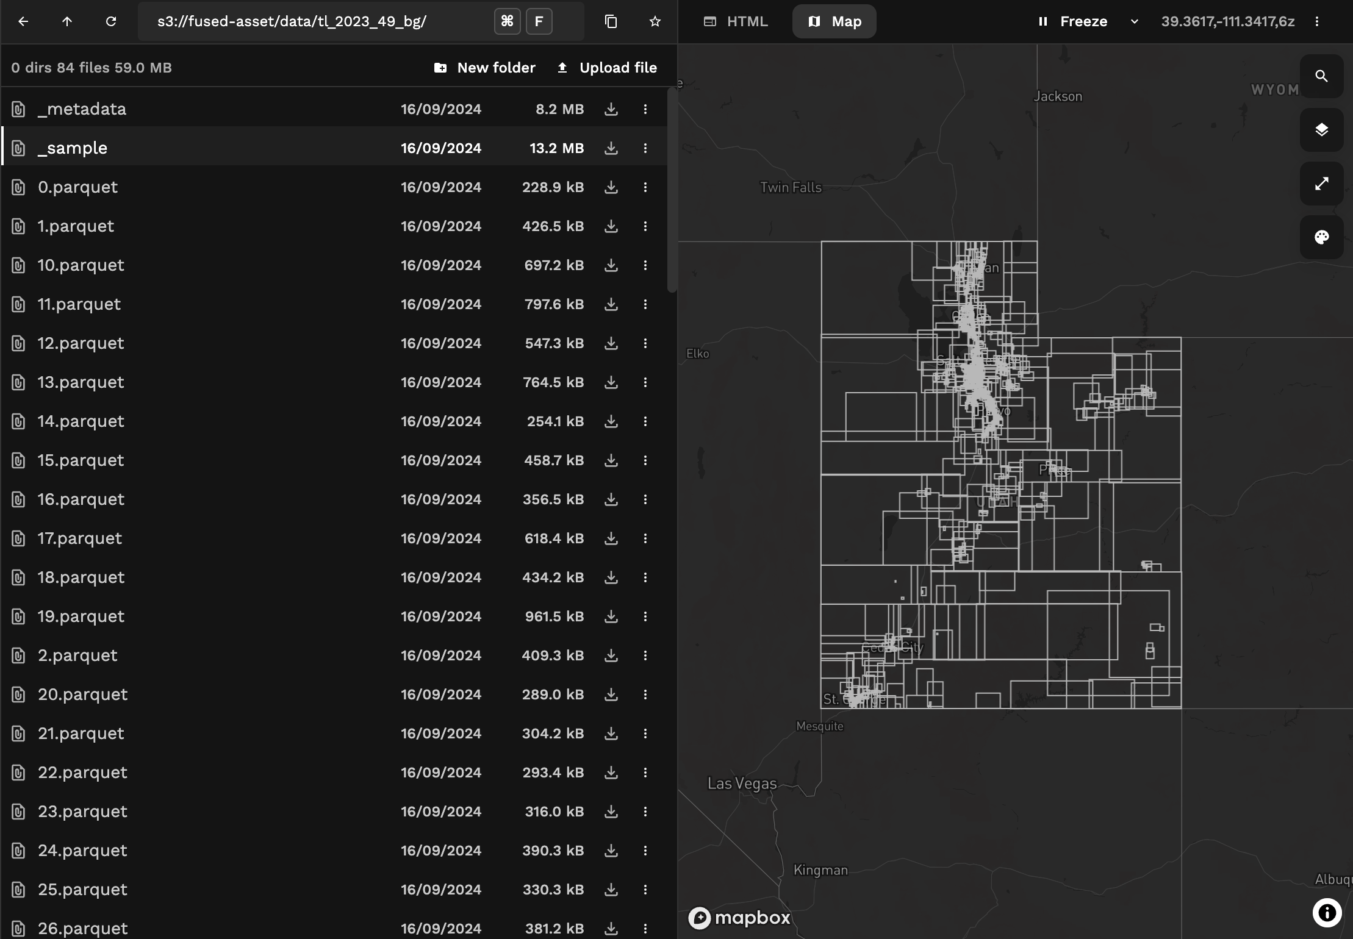Copy the S3 path to clipboard
Image resolution: width=1353 pixels, height=939 pixels.
click(x=611, y=21)
